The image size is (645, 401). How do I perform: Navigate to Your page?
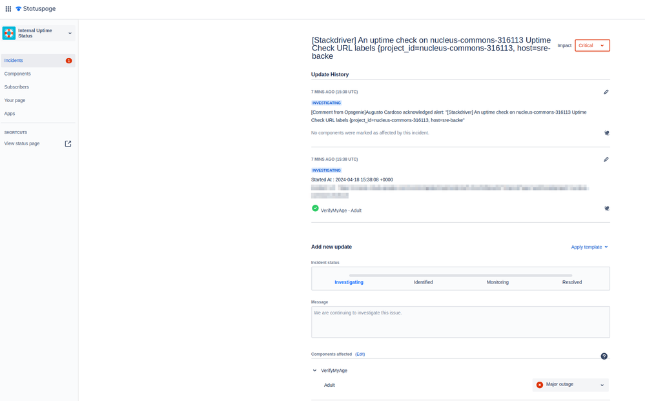[15, 100]
